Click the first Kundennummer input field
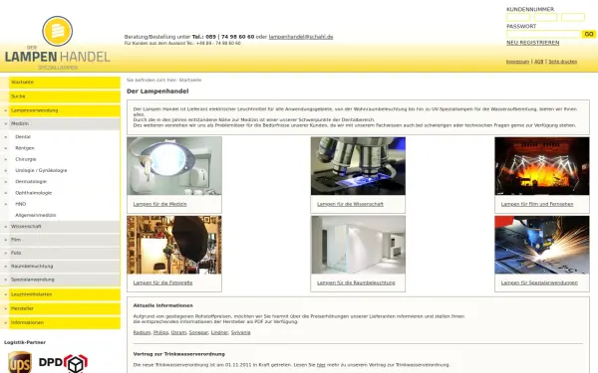The height and width of the screenshot is (373, 598). (x=518, y=17)
